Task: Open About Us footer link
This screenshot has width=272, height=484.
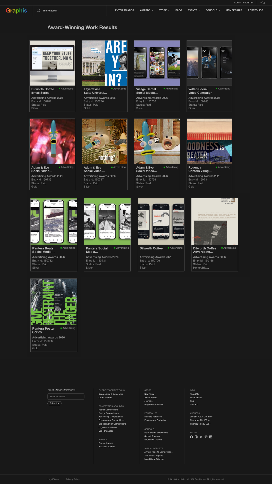Action: coord(194,394)
